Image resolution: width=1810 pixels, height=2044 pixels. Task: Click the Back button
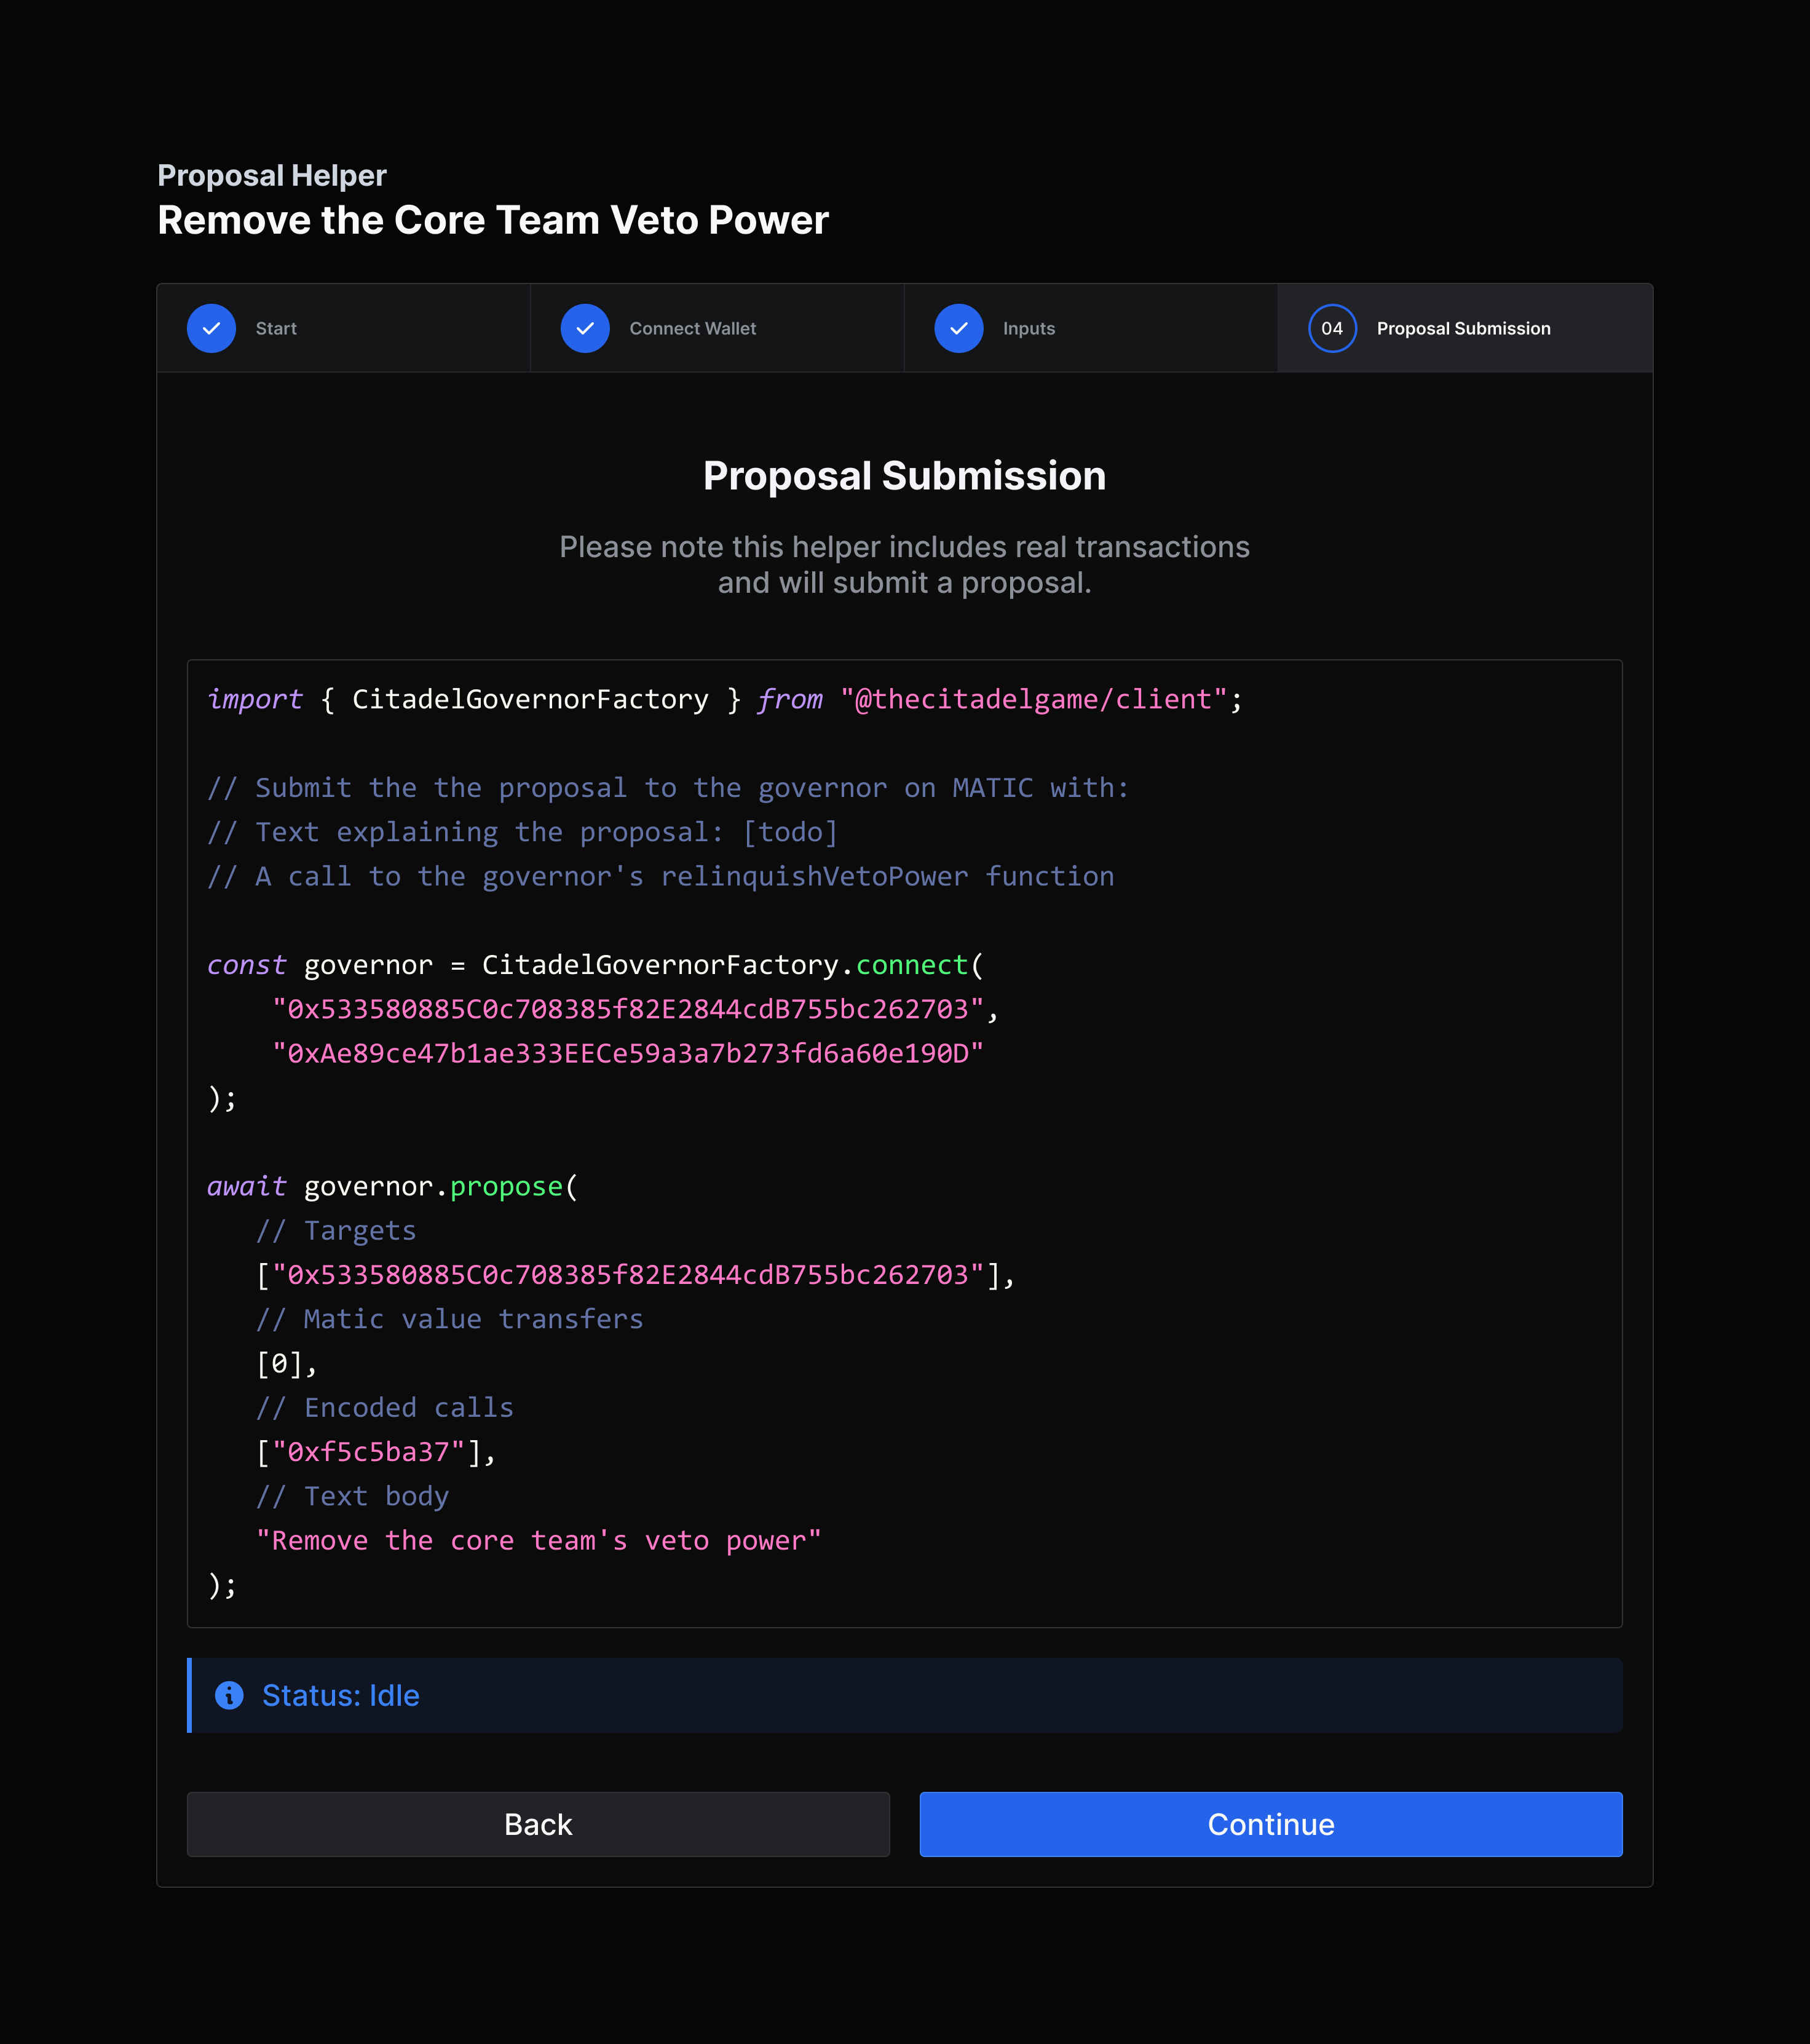point(537,1824)
